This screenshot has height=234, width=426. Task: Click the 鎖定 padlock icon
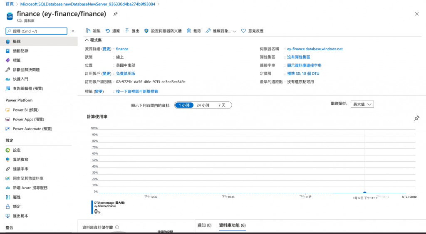pos(8,207)
